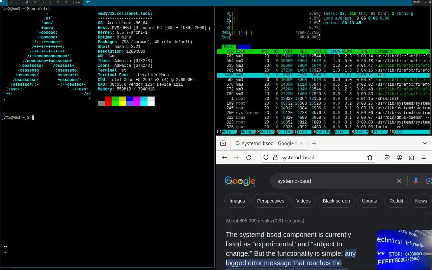Image resolution: width=432 pixels, height=270 pixels.
Task: Open the Extensions puzzle icon
Action: pos(411,158)
